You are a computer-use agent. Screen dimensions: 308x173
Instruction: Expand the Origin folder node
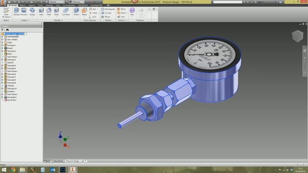point(2,42)
